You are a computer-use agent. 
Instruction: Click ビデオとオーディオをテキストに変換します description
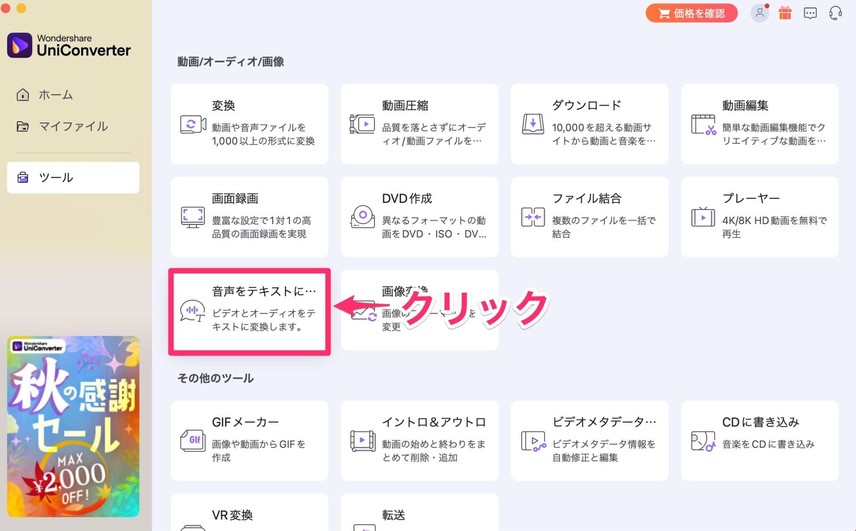click(x=264, y=319)
